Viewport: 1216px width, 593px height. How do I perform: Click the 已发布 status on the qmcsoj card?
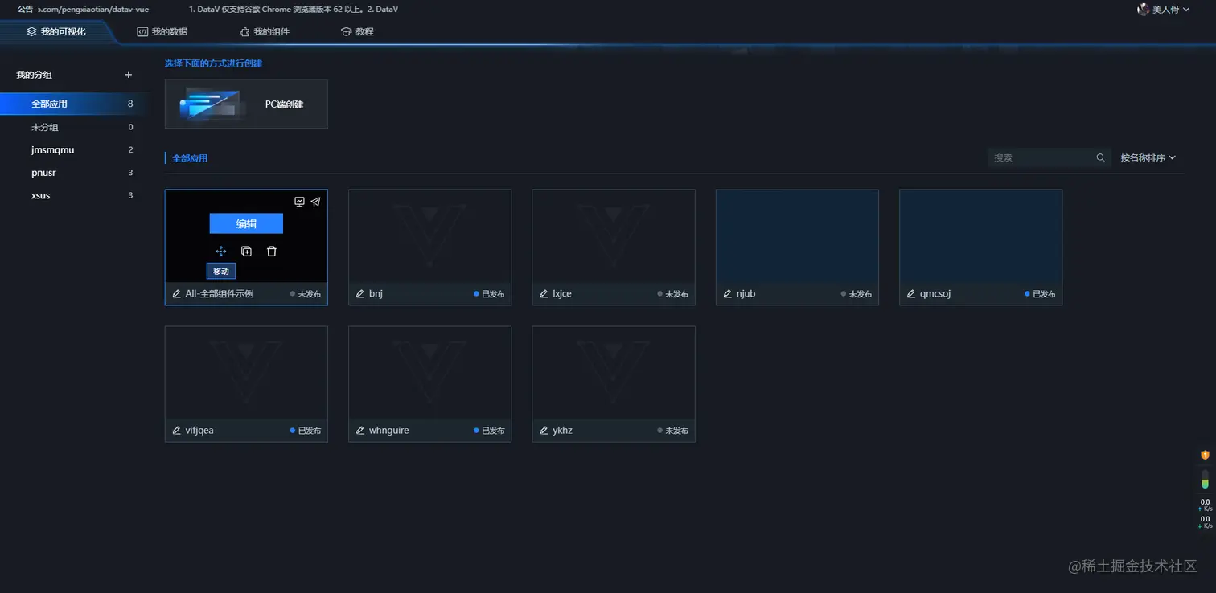click(1040, 294)
